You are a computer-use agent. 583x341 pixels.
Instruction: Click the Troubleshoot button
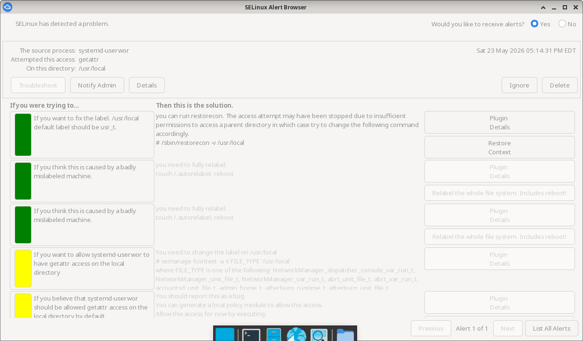click(38, 85)
